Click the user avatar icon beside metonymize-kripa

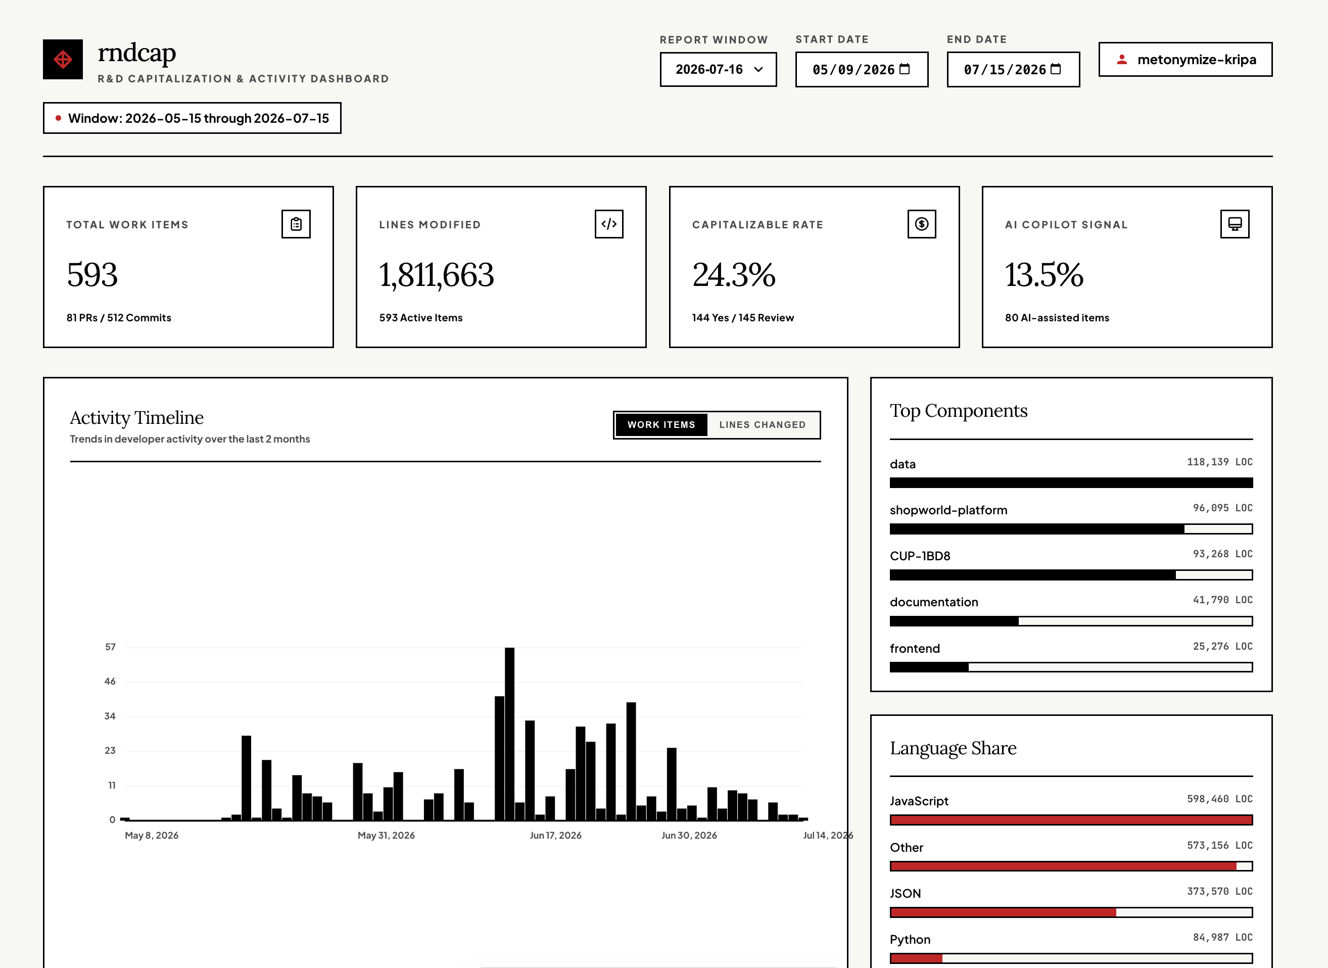point(1122,59)
